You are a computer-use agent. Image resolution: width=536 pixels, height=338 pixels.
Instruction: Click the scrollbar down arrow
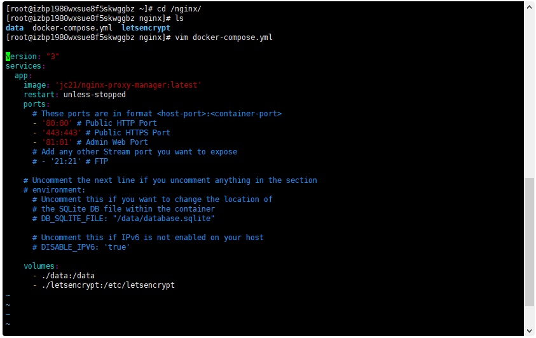point(530,331)
